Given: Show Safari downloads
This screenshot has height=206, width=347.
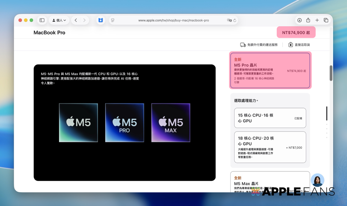Looking at the screenshot, I should click(x=300, y=20).
